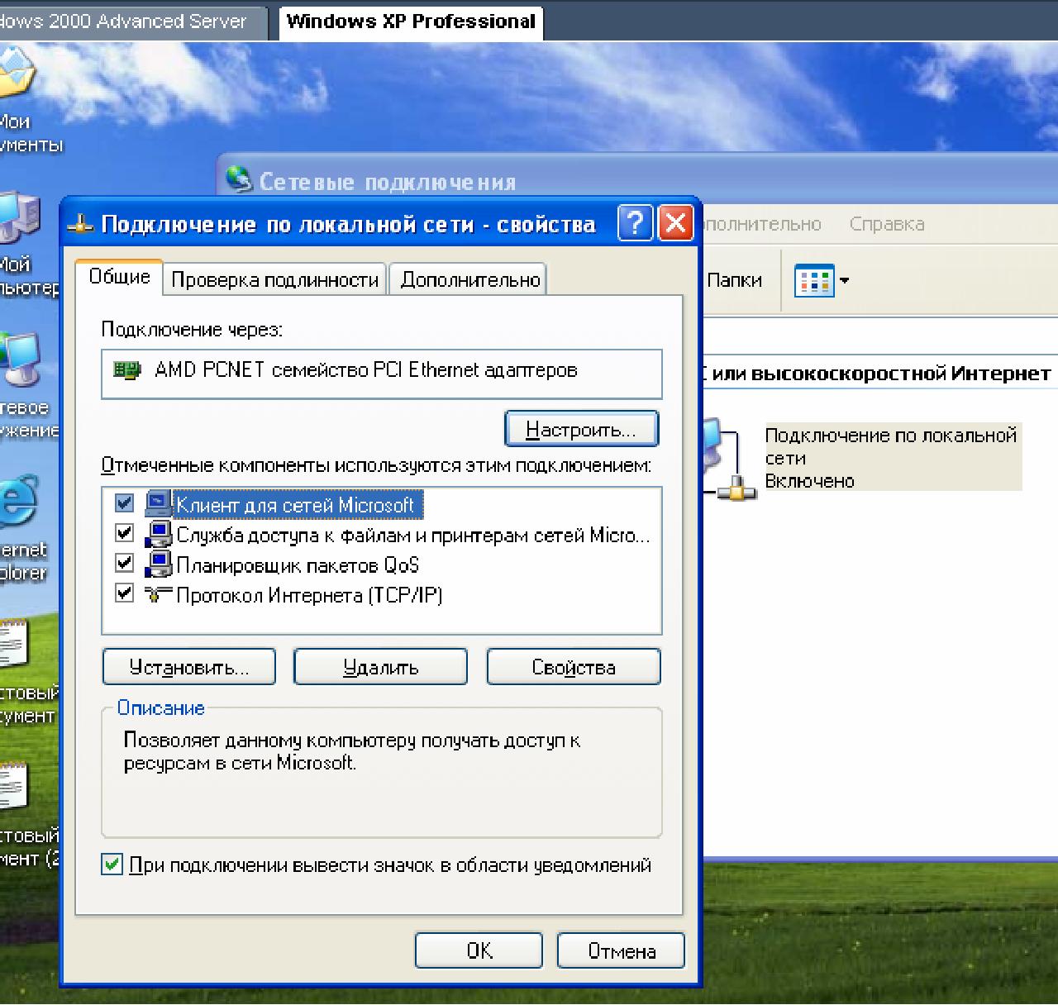Select Протокол Интернета (TCP/IP) list entry
The image size is (1058, 1005).
point(309,595)
